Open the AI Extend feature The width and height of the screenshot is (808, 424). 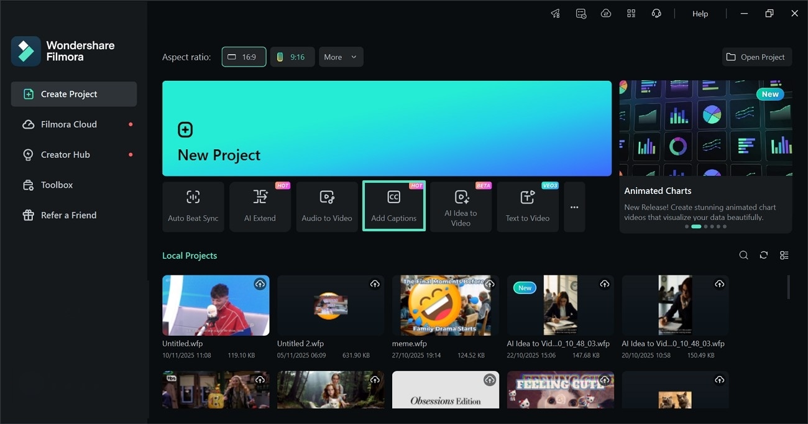pyautogui.click(x=260, y=206)
